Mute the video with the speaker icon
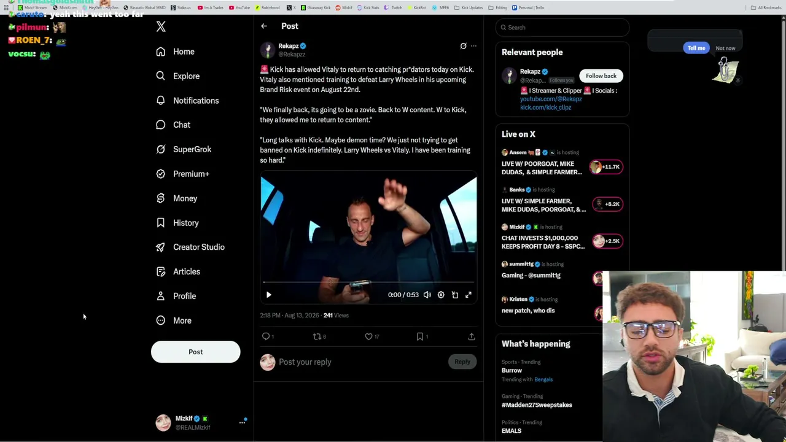The height and width of the screenshot is (442, 786). point(427,295)
